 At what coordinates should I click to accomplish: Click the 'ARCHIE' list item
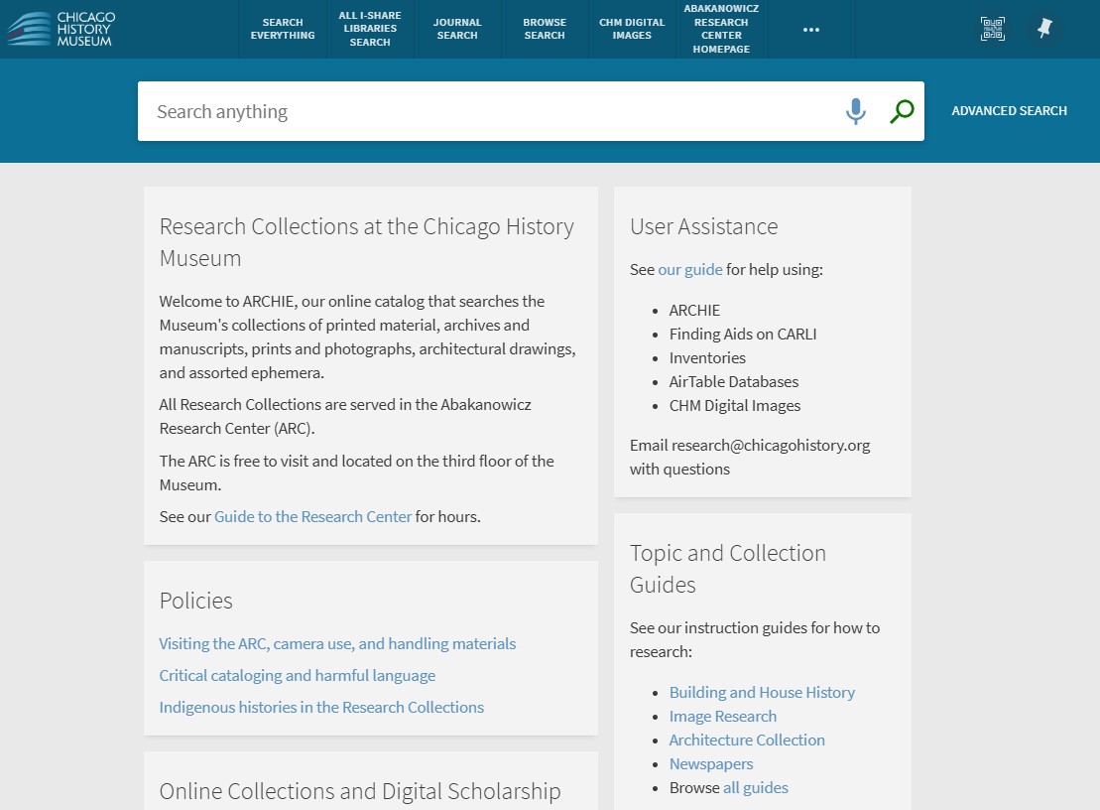[x=694, y=311]
